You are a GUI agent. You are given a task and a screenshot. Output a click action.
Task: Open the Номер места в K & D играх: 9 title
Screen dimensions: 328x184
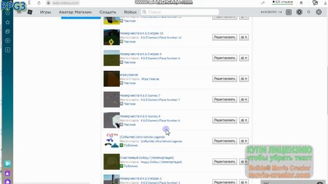(x=140, y=54)
